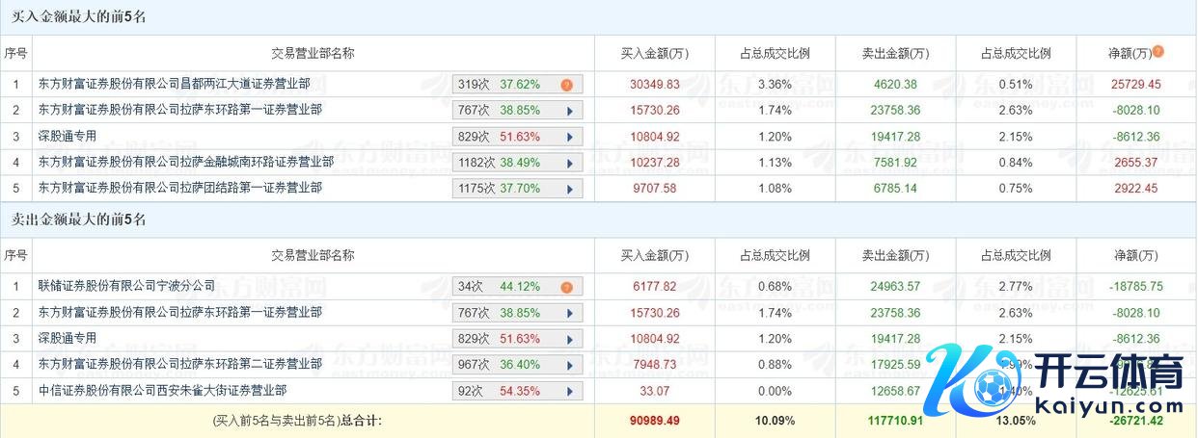Click the orange help icon beside 净额(万)
Viewport: 1198px width, 438px height.
(1157, 52)
